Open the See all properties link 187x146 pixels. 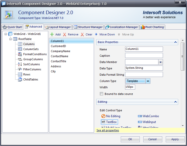click(x=108, y=130)
